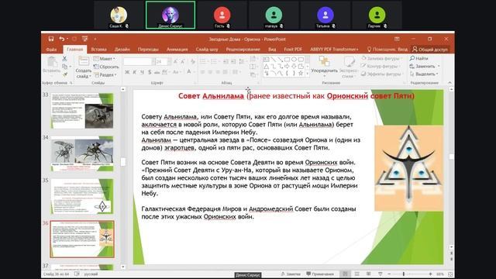Toggle strikethrough text formatting

(x=157, y=72)
